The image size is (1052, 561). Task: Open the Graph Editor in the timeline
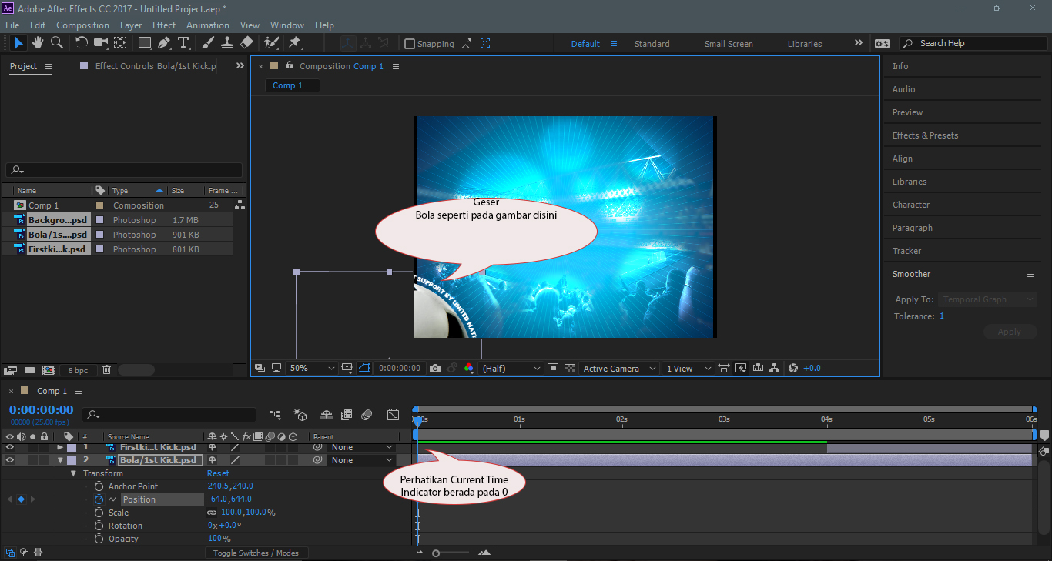393,414
